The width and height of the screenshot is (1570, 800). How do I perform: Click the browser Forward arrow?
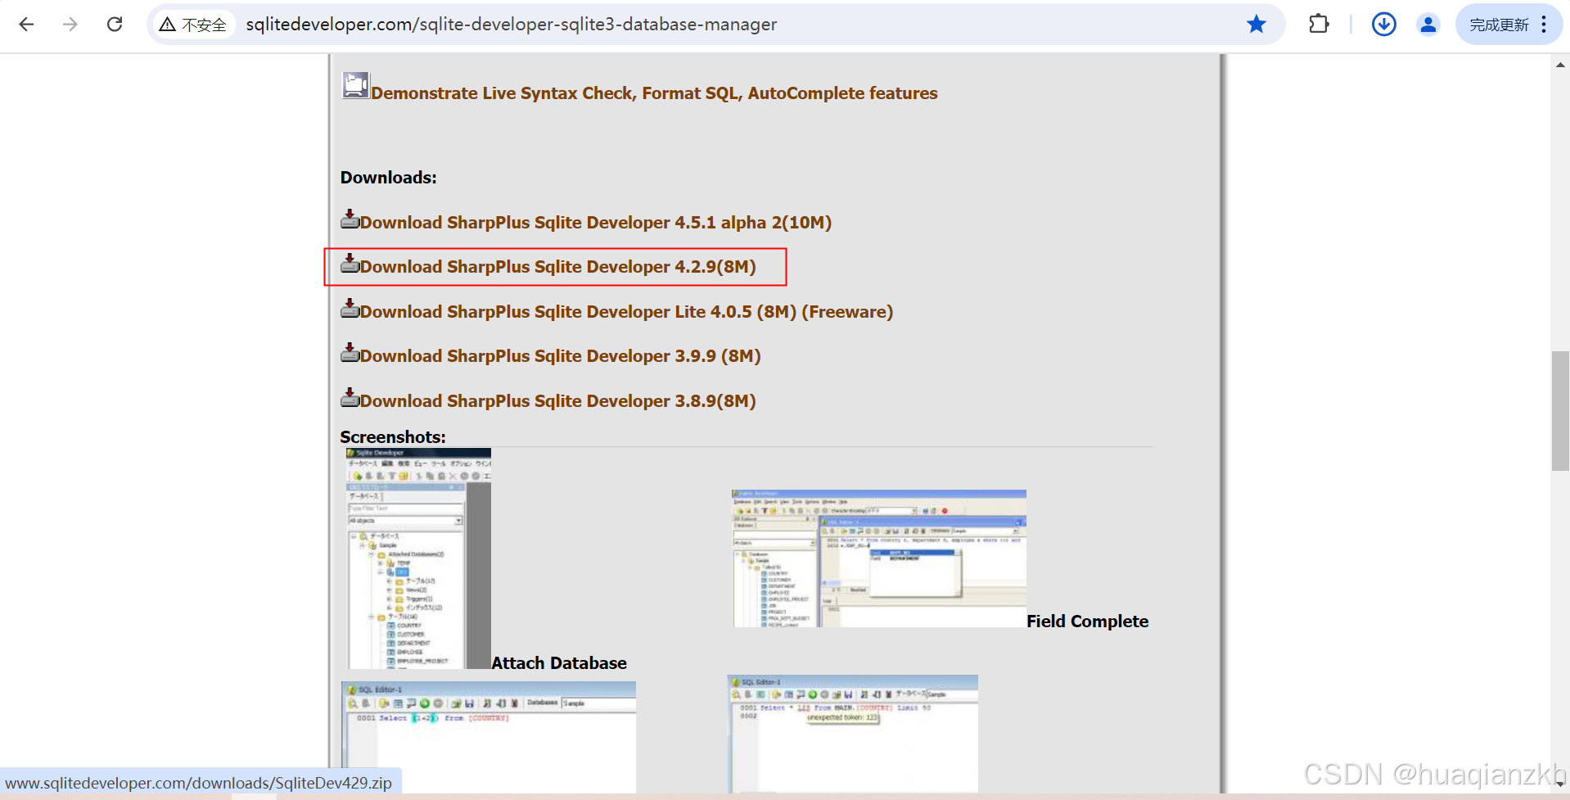point(70,25)
